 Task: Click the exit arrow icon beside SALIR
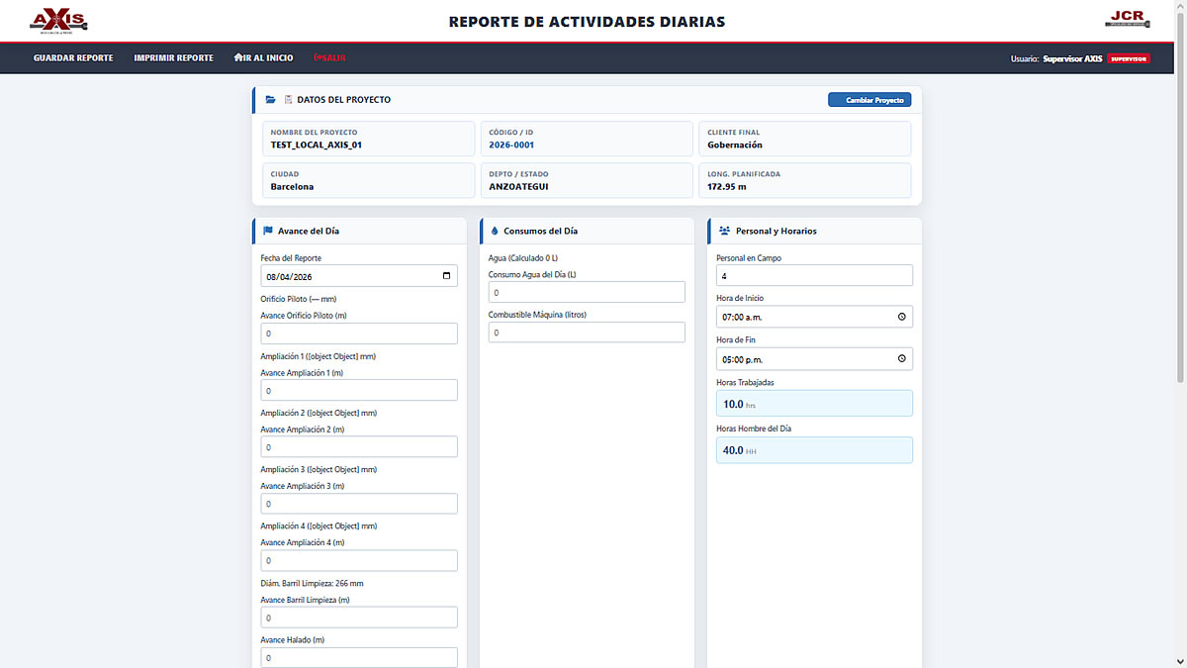click(x=316, y=57)
